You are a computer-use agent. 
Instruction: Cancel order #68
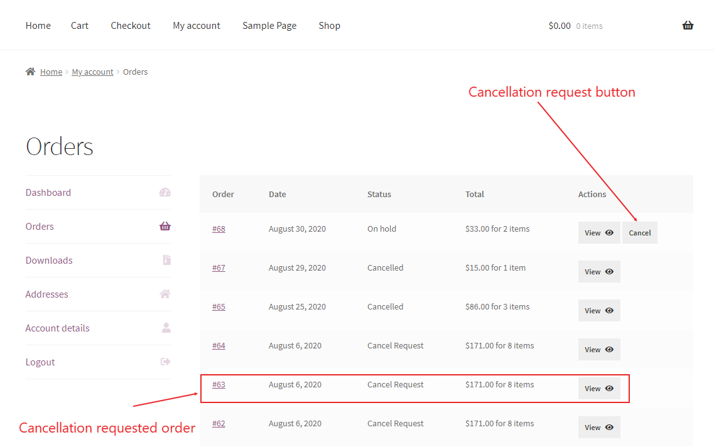pos(640,233)
